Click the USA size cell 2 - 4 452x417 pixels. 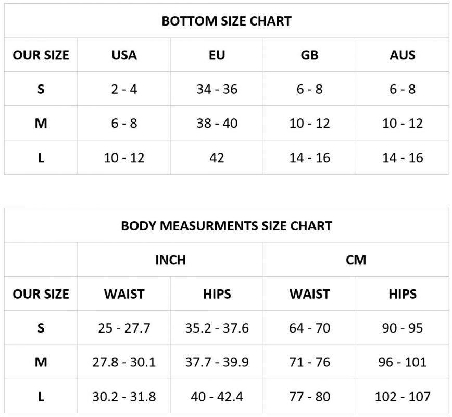[x=124, y=89]
